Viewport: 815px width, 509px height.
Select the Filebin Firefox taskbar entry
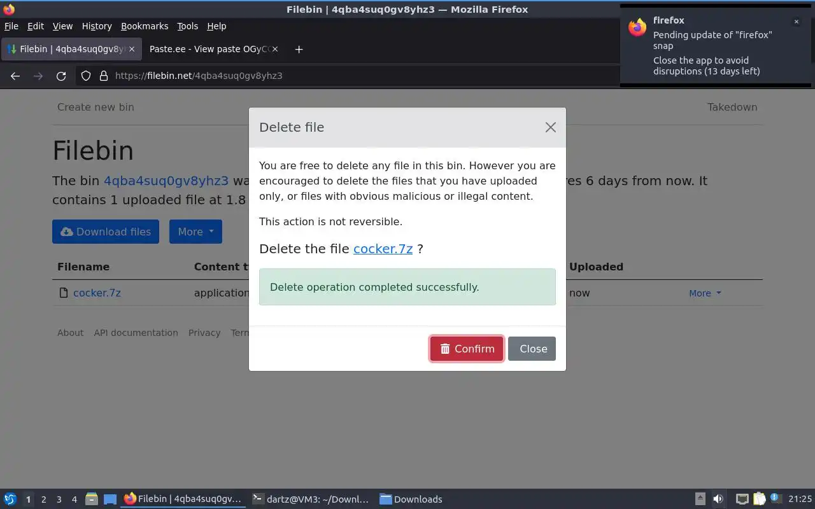[183, 499]
